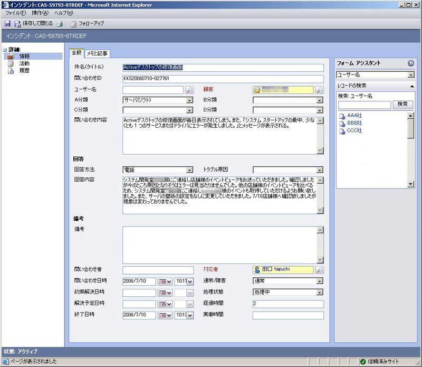Open the A分類 dropdown
The height and width of the screenshot is (367, 422).
pyautogui.click(x=190, y=100)
